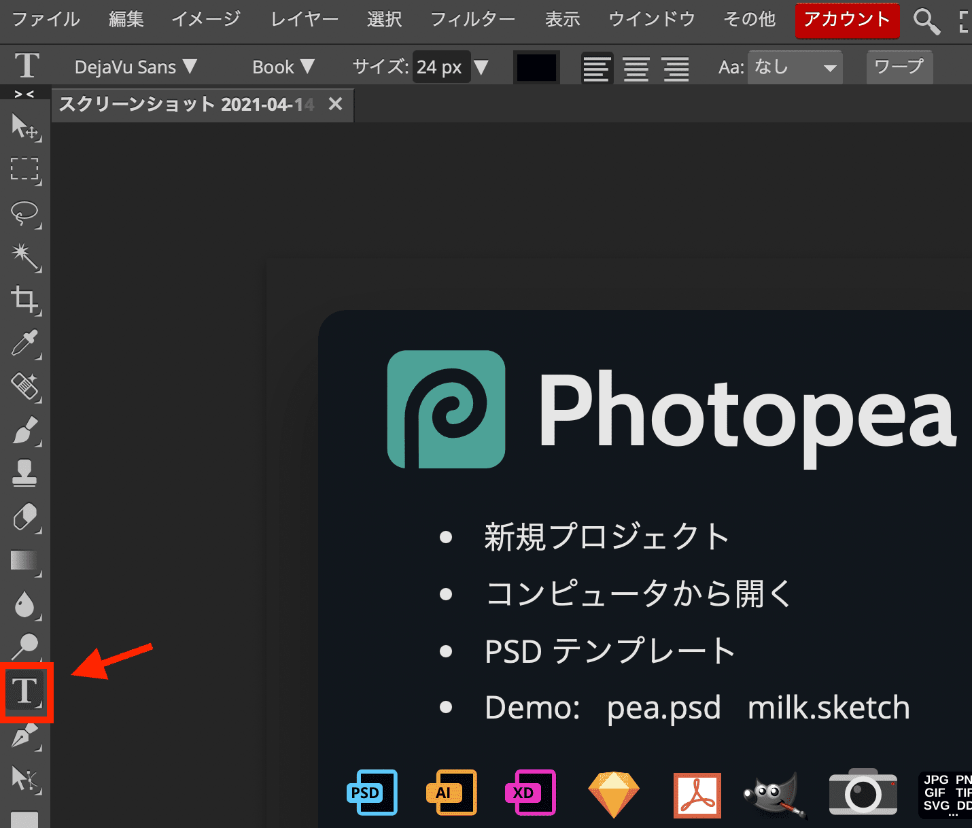
Task: Click the black text color swatch
Action: click(x=536, y=67)
